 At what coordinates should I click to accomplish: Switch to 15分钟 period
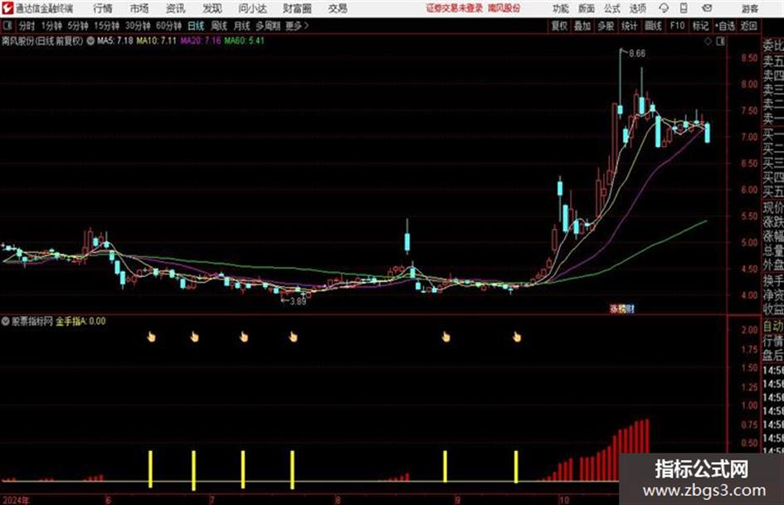click(x=106, y=26)
